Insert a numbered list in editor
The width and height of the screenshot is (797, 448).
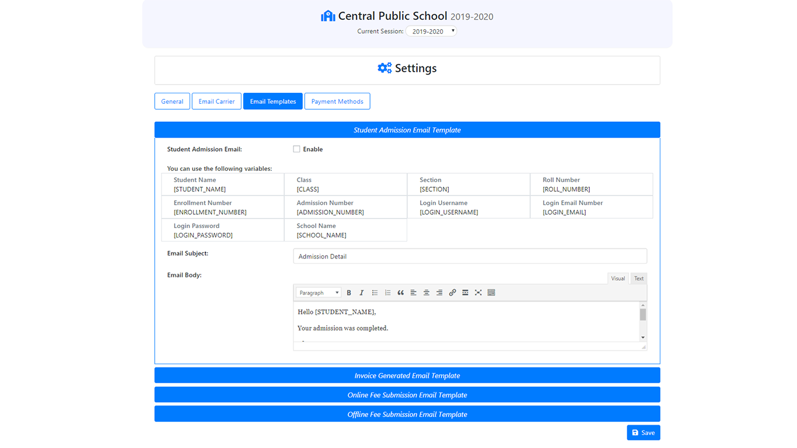click(x=387, y=293)
